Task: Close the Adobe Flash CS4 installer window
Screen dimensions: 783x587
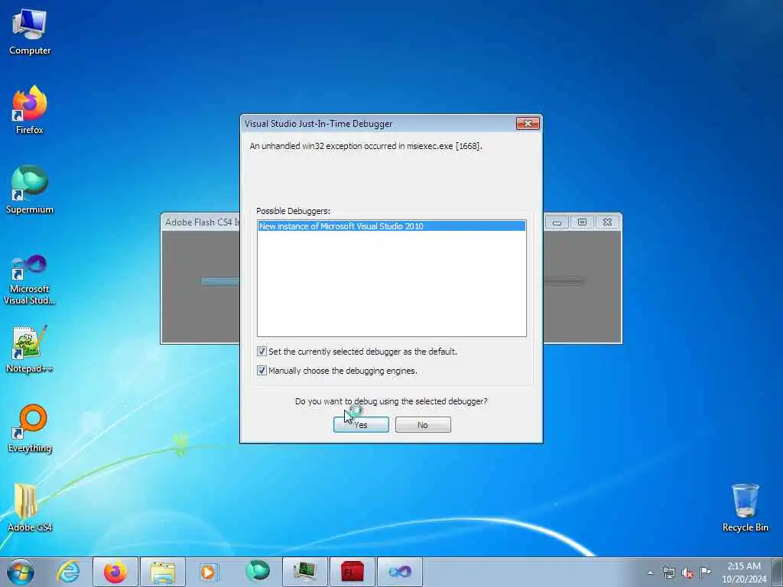Action: pyautogui.click(x=607, y=222)
